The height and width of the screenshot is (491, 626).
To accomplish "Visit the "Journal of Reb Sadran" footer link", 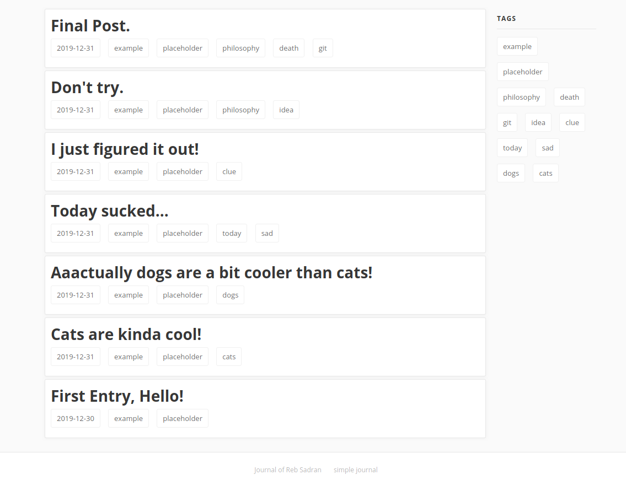I will point(287,470).
